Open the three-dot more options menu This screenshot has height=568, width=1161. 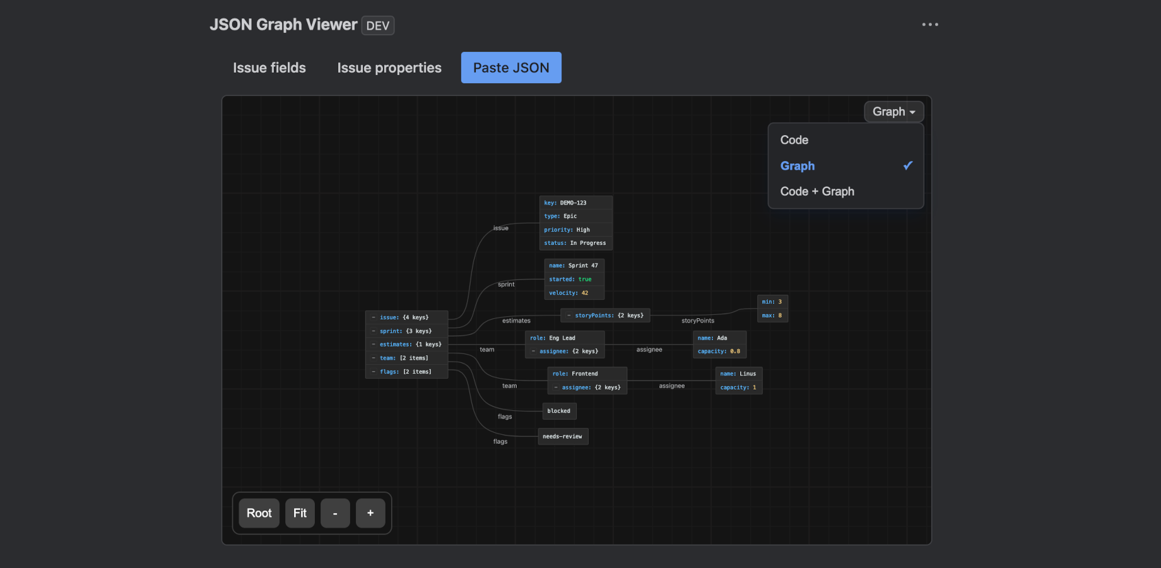pyautogui.click(x=930, y=25)
